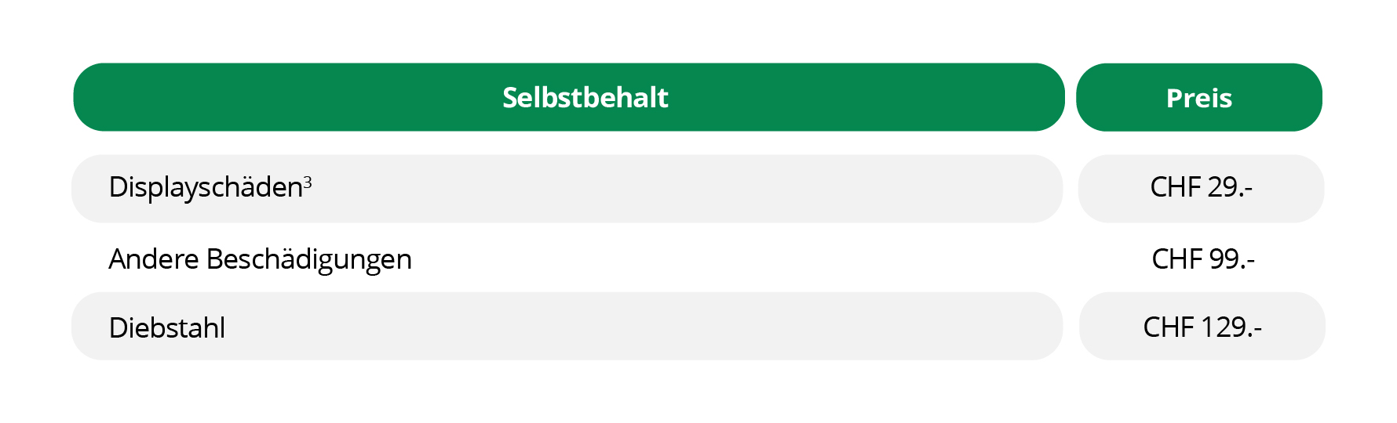
Task: Select the "Diebstahl" row label
Action: pyautogui.click(x=167, y=327)
